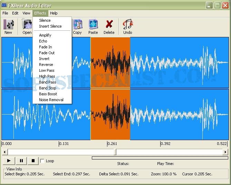Open the View menu
The width and height of the screenshot is (231, 185).
(x=27, y=13)
